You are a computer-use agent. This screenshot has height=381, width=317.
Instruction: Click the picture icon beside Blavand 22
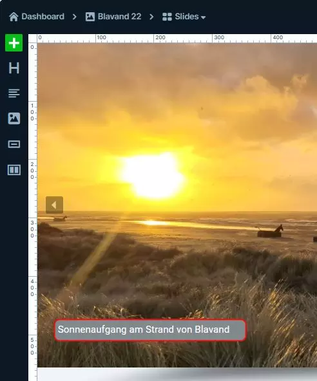[x=90, y=17]
